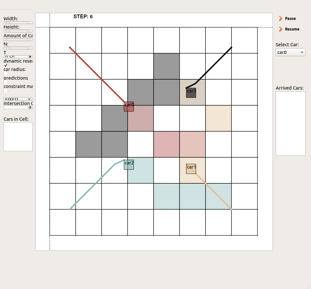Viewport: 311px width, 289px height.
Task: Click the Height spinbox
Action: tap(18, 31)
